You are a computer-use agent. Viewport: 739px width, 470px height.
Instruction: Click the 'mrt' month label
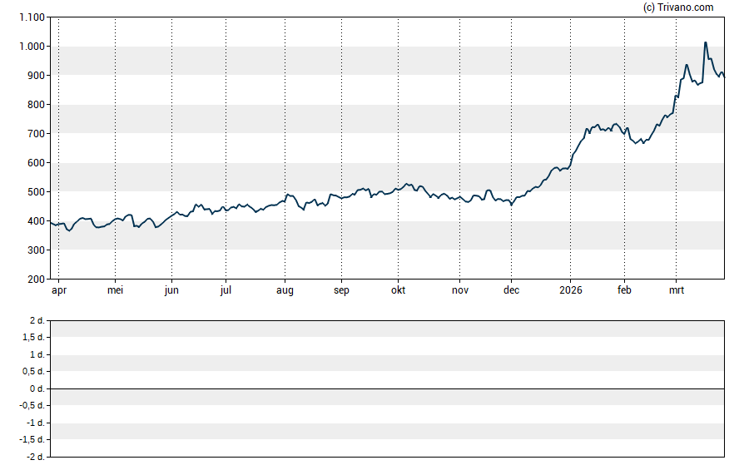(x=676, y=290)
